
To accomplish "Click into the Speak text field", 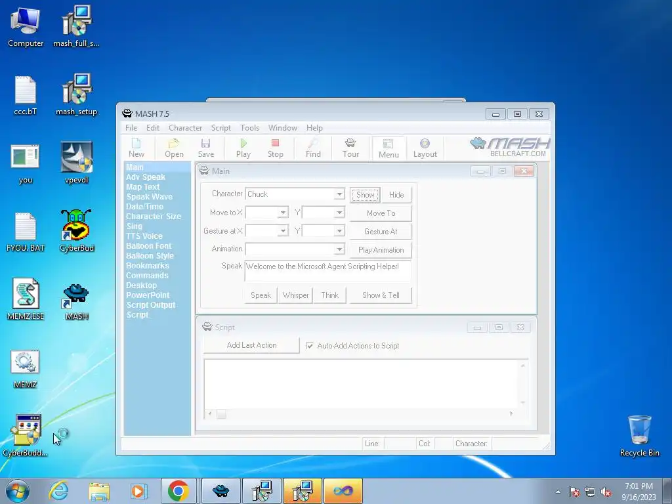I will 328,271.
